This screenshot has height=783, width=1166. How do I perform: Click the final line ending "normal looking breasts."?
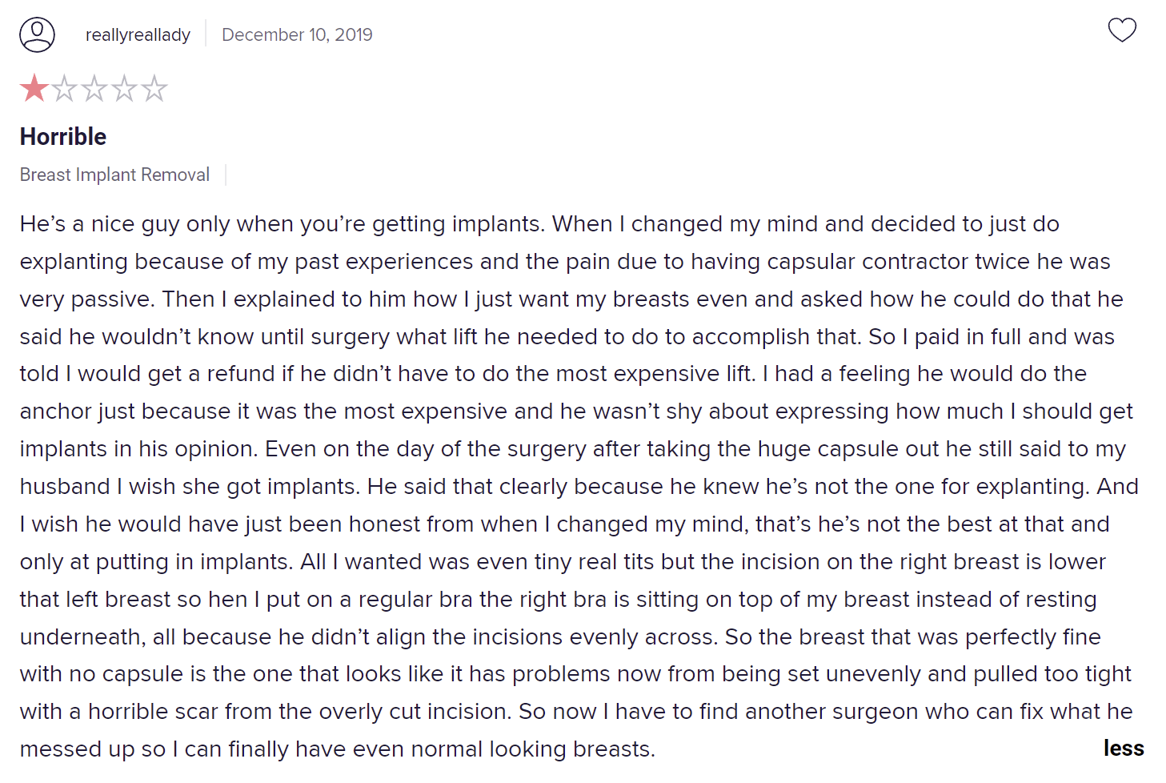337,749
